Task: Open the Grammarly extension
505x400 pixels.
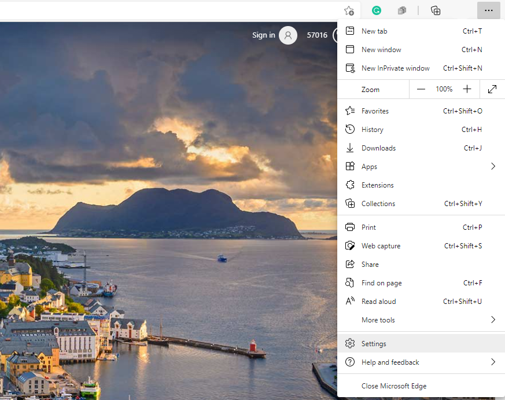Action: pyautogui.click(x=376, y=10)
